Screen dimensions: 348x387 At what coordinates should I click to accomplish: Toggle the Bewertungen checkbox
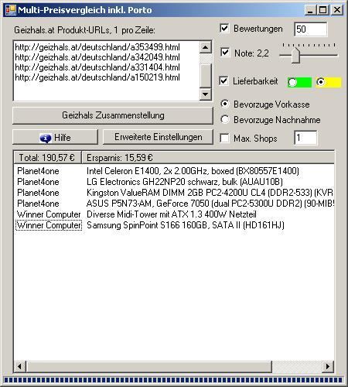click(224, 28)
